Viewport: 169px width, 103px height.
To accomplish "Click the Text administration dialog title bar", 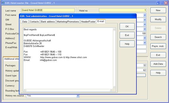I will 78,16.
